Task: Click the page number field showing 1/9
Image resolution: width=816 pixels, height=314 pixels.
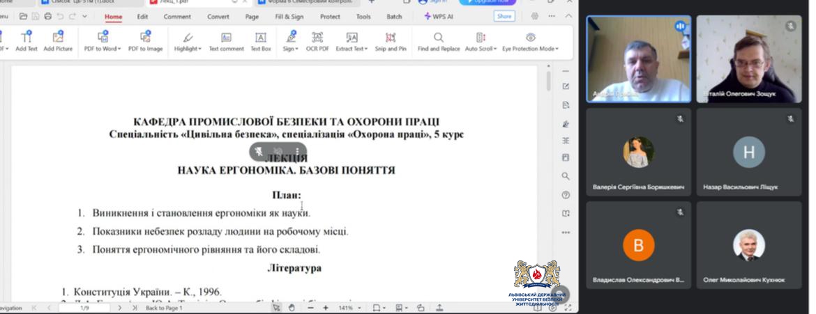Action: pyautogui.click(x=84, y=308)
